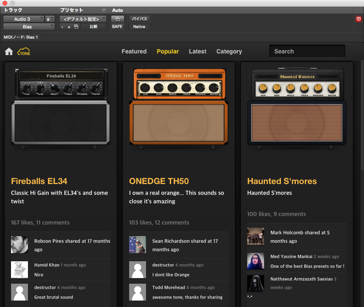Open the Fireballs EL34 title link
364x307 pixels.
click(39, 181)
